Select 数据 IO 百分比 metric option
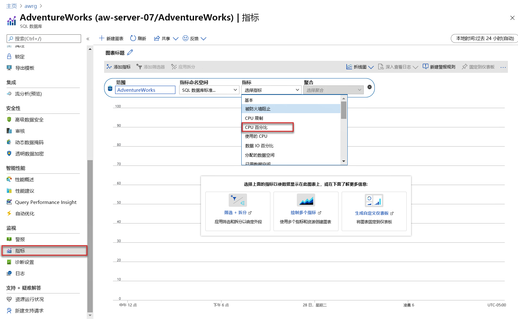 pos(291,146)
